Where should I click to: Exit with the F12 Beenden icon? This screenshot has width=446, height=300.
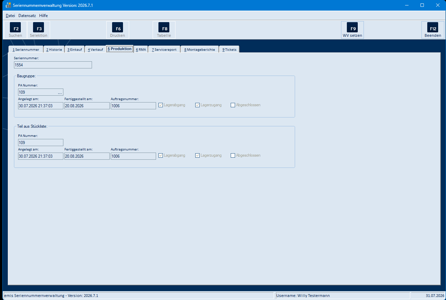(x=433, y=30)
